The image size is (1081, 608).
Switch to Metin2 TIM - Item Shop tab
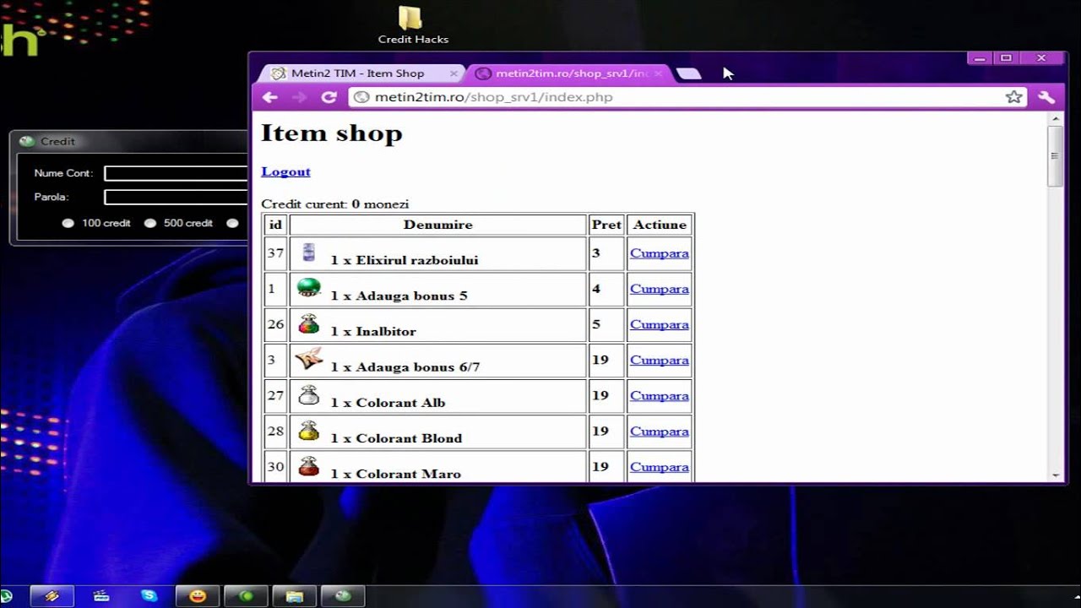pyautogui.click(x=358, y=73)
